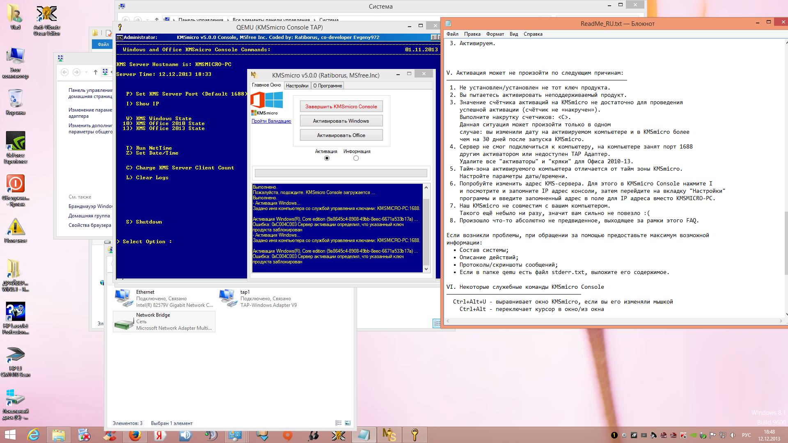Open the Формат menu in Notepad
This screenshot has width=788, height=443.
point(495,34)
